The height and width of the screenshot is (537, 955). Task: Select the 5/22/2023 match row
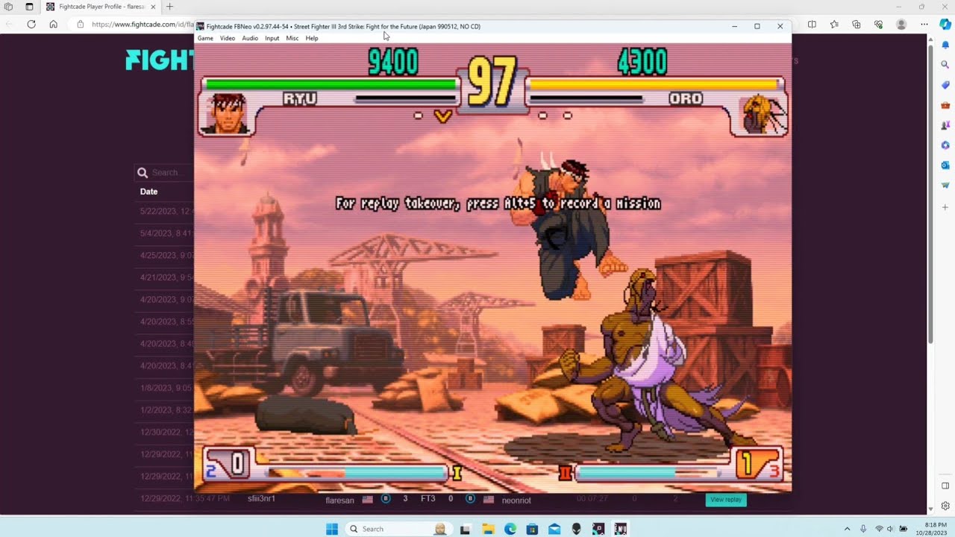click(x=165, y=211)
